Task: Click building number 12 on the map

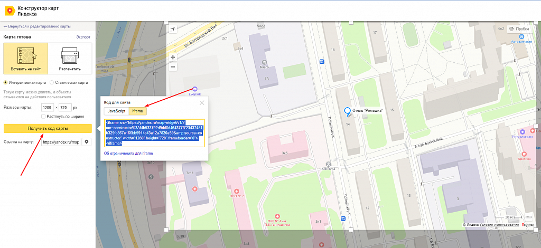Action: coord(367,208)
